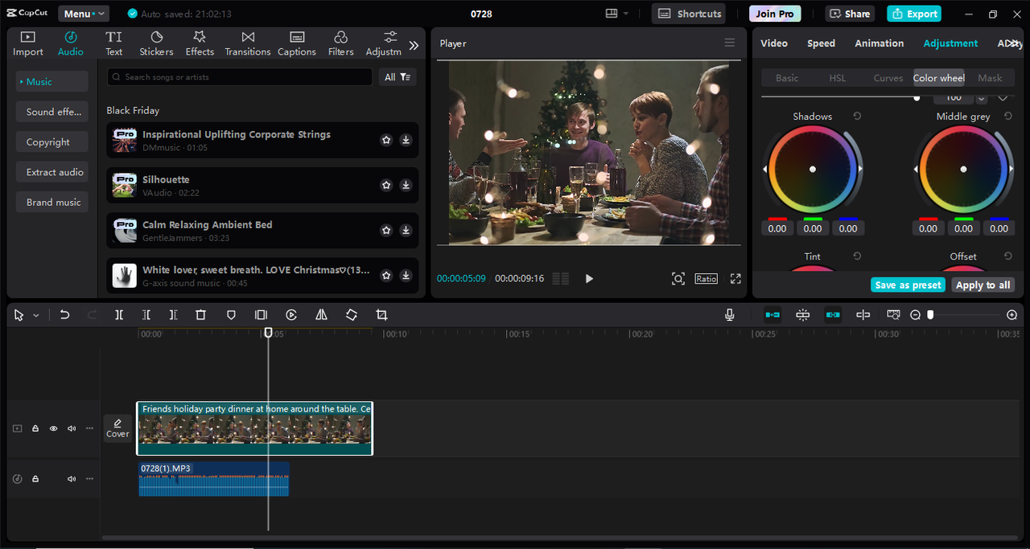Click the Shadows color wheel center
Viewport: 1030px width, 549px height.
click(813, 169)
